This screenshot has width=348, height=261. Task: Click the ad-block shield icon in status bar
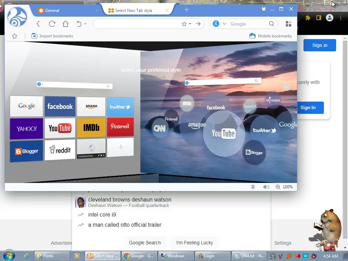[x=253, y=187]
